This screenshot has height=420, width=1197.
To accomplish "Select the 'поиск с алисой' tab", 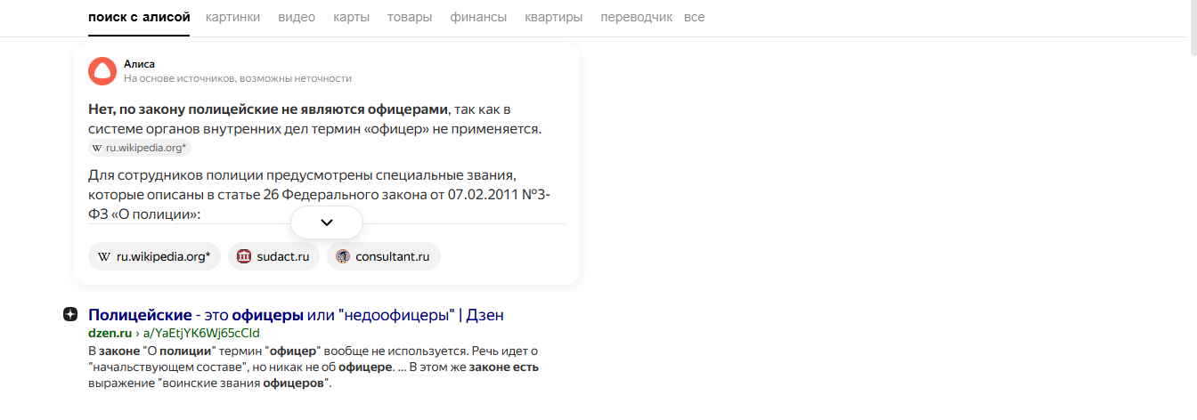I will click(139, 17).
